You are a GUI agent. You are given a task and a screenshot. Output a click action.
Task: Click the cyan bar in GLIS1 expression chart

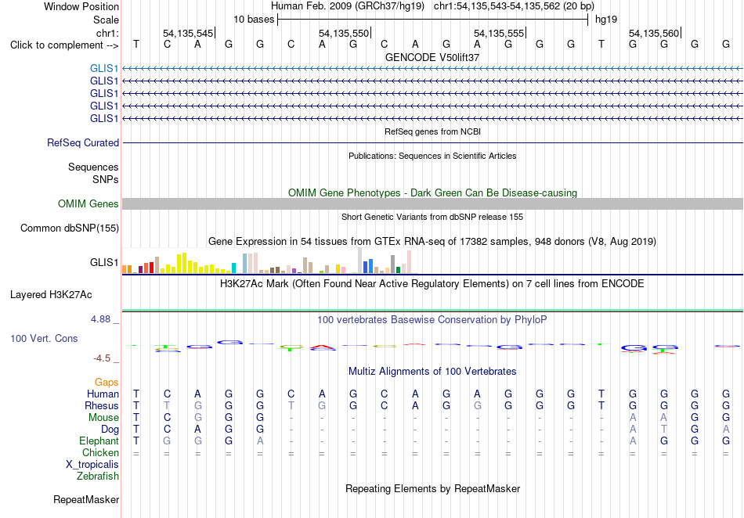[233, 268]
